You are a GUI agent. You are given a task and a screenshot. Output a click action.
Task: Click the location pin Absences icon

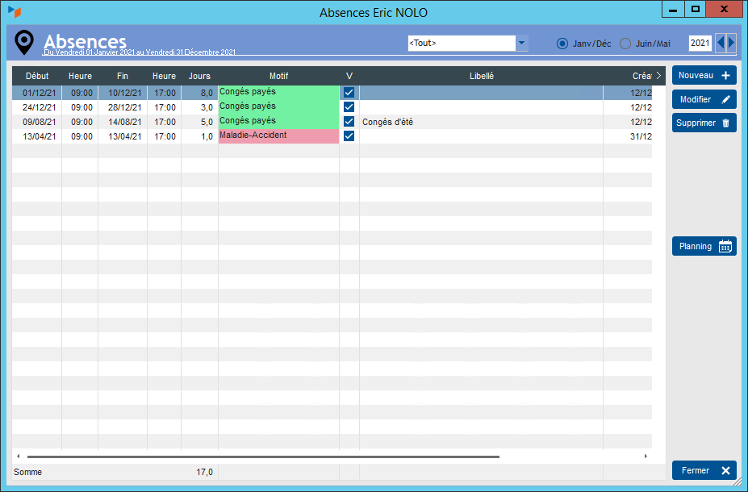pyautogui.click(x=25, y=43)
